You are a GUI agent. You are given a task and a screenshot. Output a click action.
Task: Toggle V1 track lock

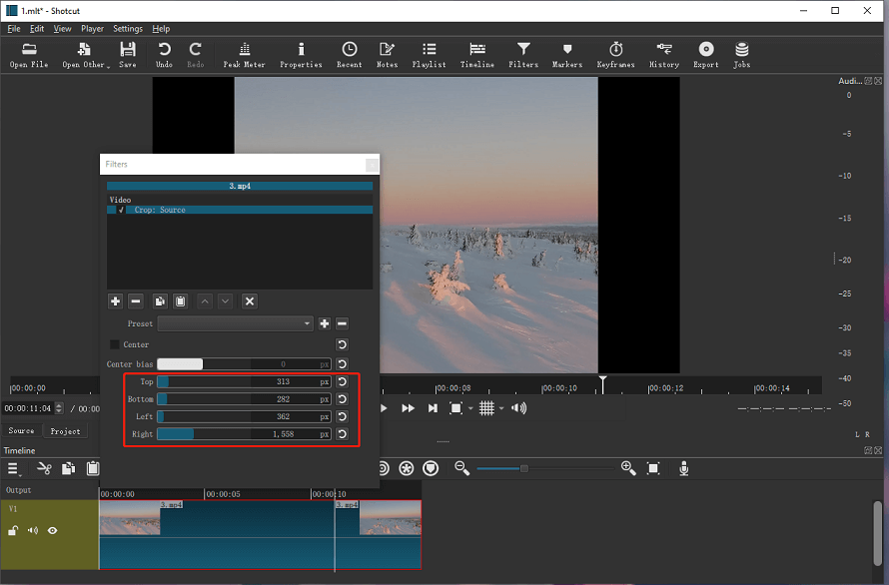(x=12, y=530)
